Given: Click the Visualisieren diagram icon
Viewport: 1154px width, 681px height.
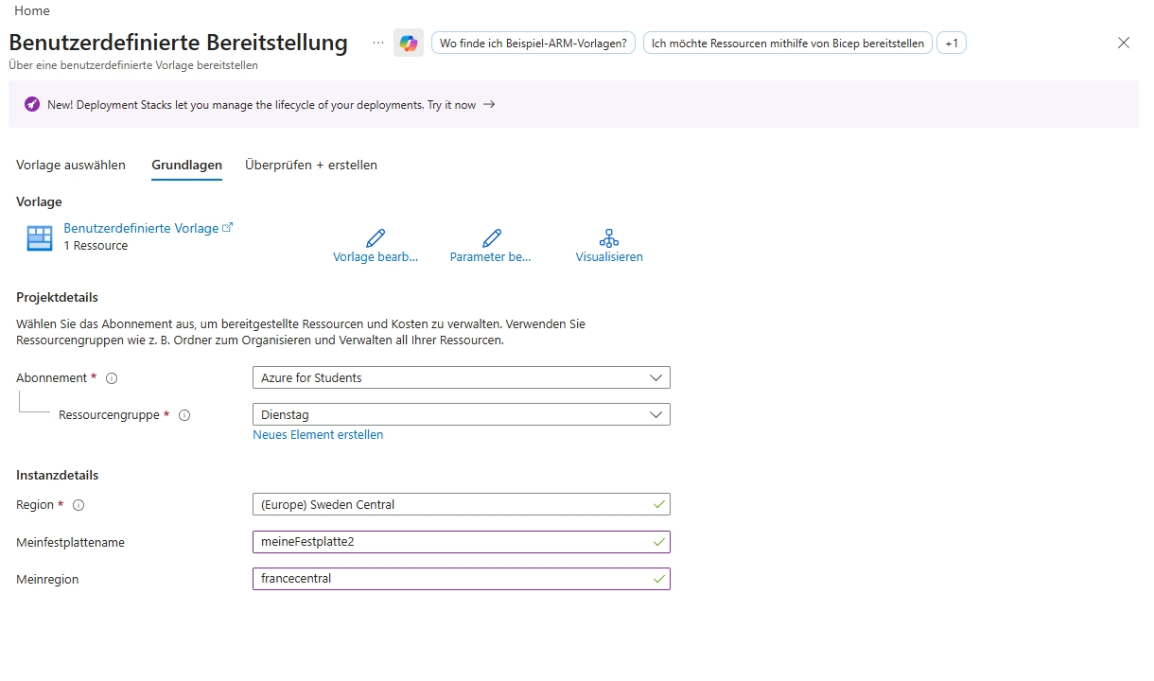Looking at the screenshot, I should click(609, 237).
